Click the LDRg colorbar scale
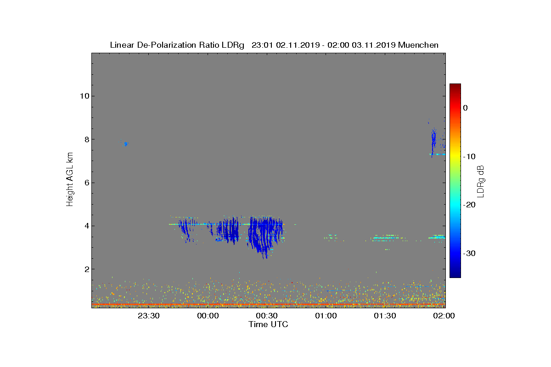 pos(455,181)
